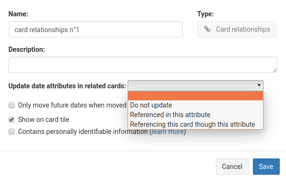Click the dropdown arrow of the date update selector

pos(259,85)
